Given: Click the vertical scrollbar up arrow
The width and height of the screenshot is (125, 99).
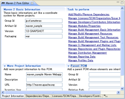Looking at the screenshot, I should click(122, 8).
